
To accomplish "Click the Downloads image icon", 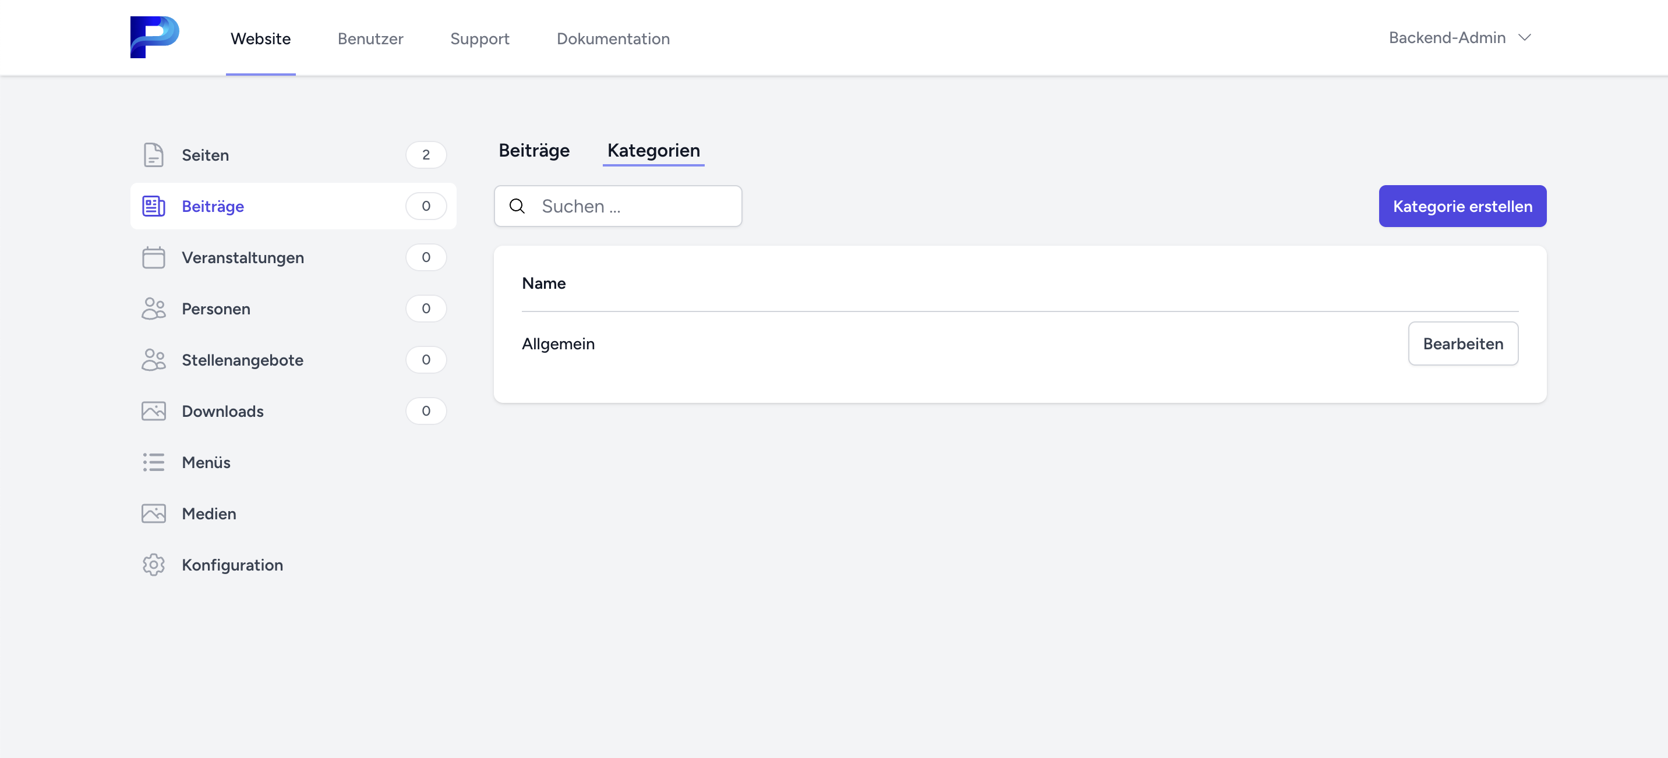I will click(153, 411).
